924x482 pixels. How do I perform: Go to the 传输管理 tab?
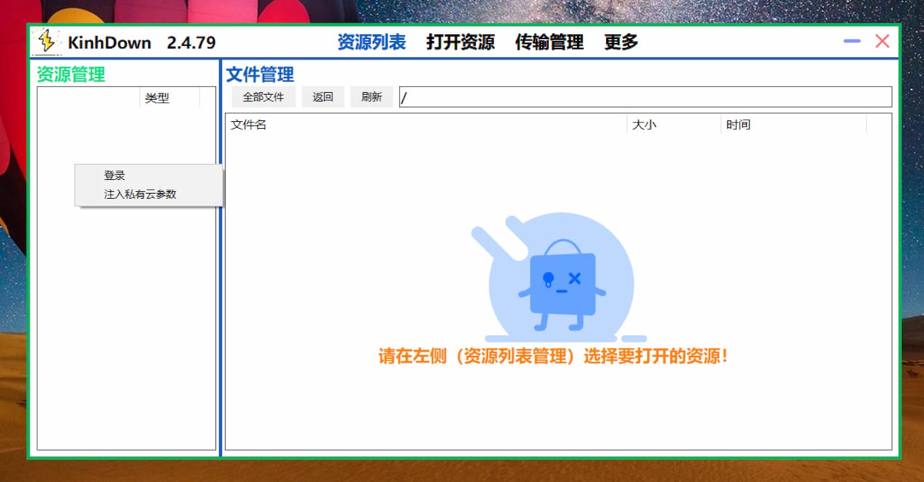(549, 42)
